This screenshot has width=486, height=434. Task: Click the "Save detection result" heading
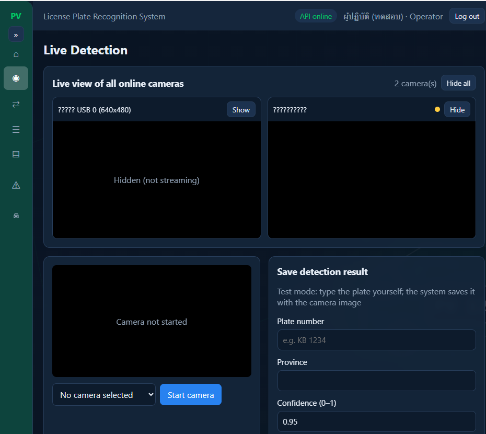(322, 272)
